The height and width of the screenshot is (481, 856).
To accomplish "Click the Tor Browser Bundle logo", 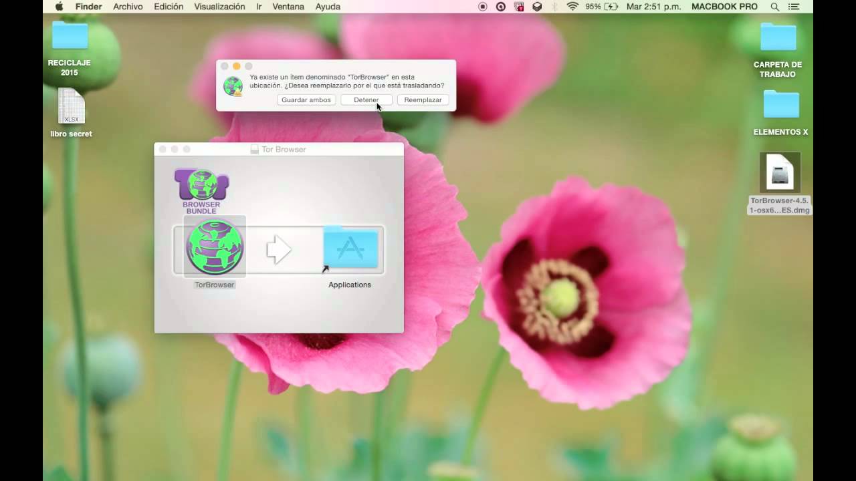I will pos(201,191).
